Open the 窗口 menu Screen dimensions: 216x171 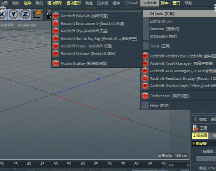(176, 3)
